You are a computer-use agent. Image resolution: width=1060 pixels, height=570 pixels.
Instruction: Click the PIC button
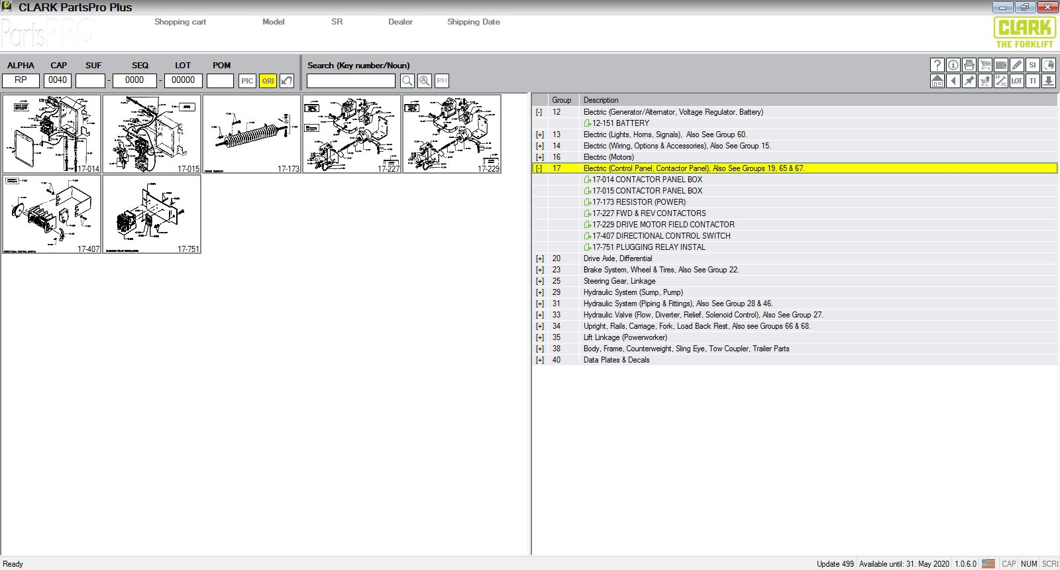[247, 81]
